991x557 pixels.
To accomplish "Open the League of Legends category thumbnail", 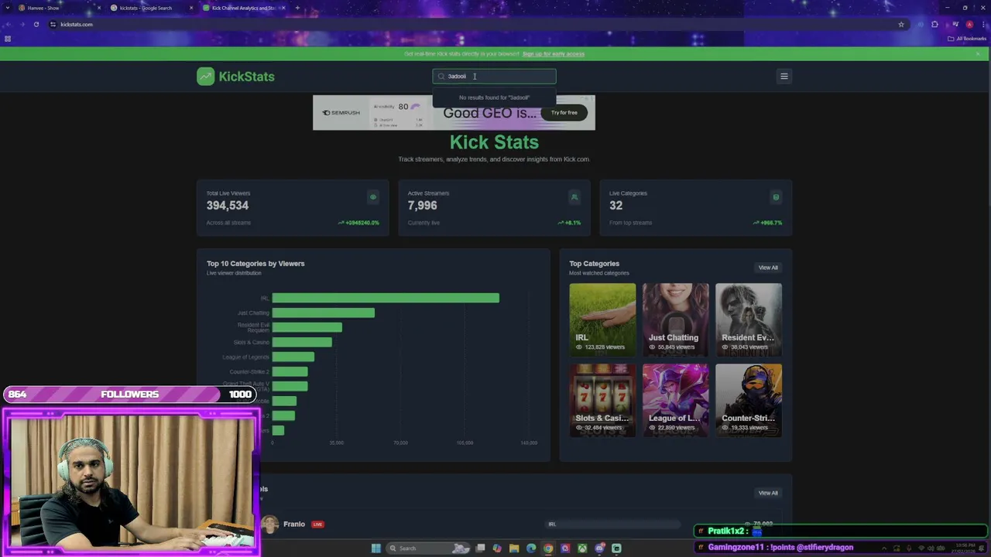I will pos(675,400).
